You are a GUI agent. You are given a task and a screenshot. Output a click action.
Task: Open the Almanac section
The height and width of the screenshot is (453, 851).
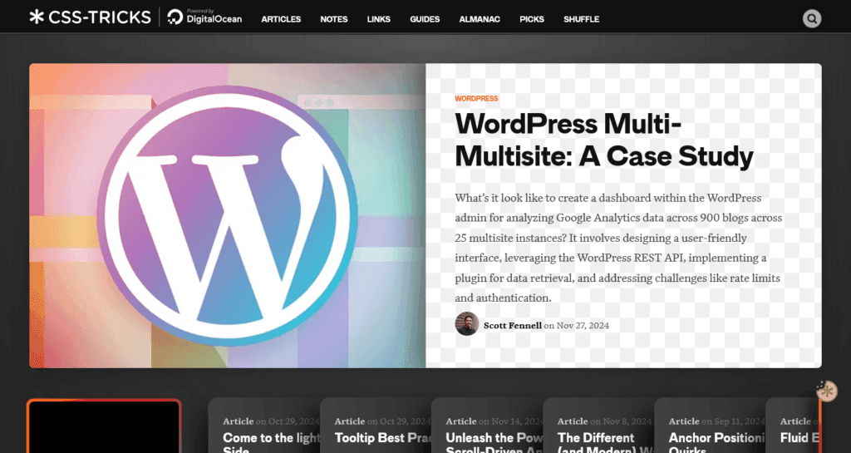[x=480, y=19]
